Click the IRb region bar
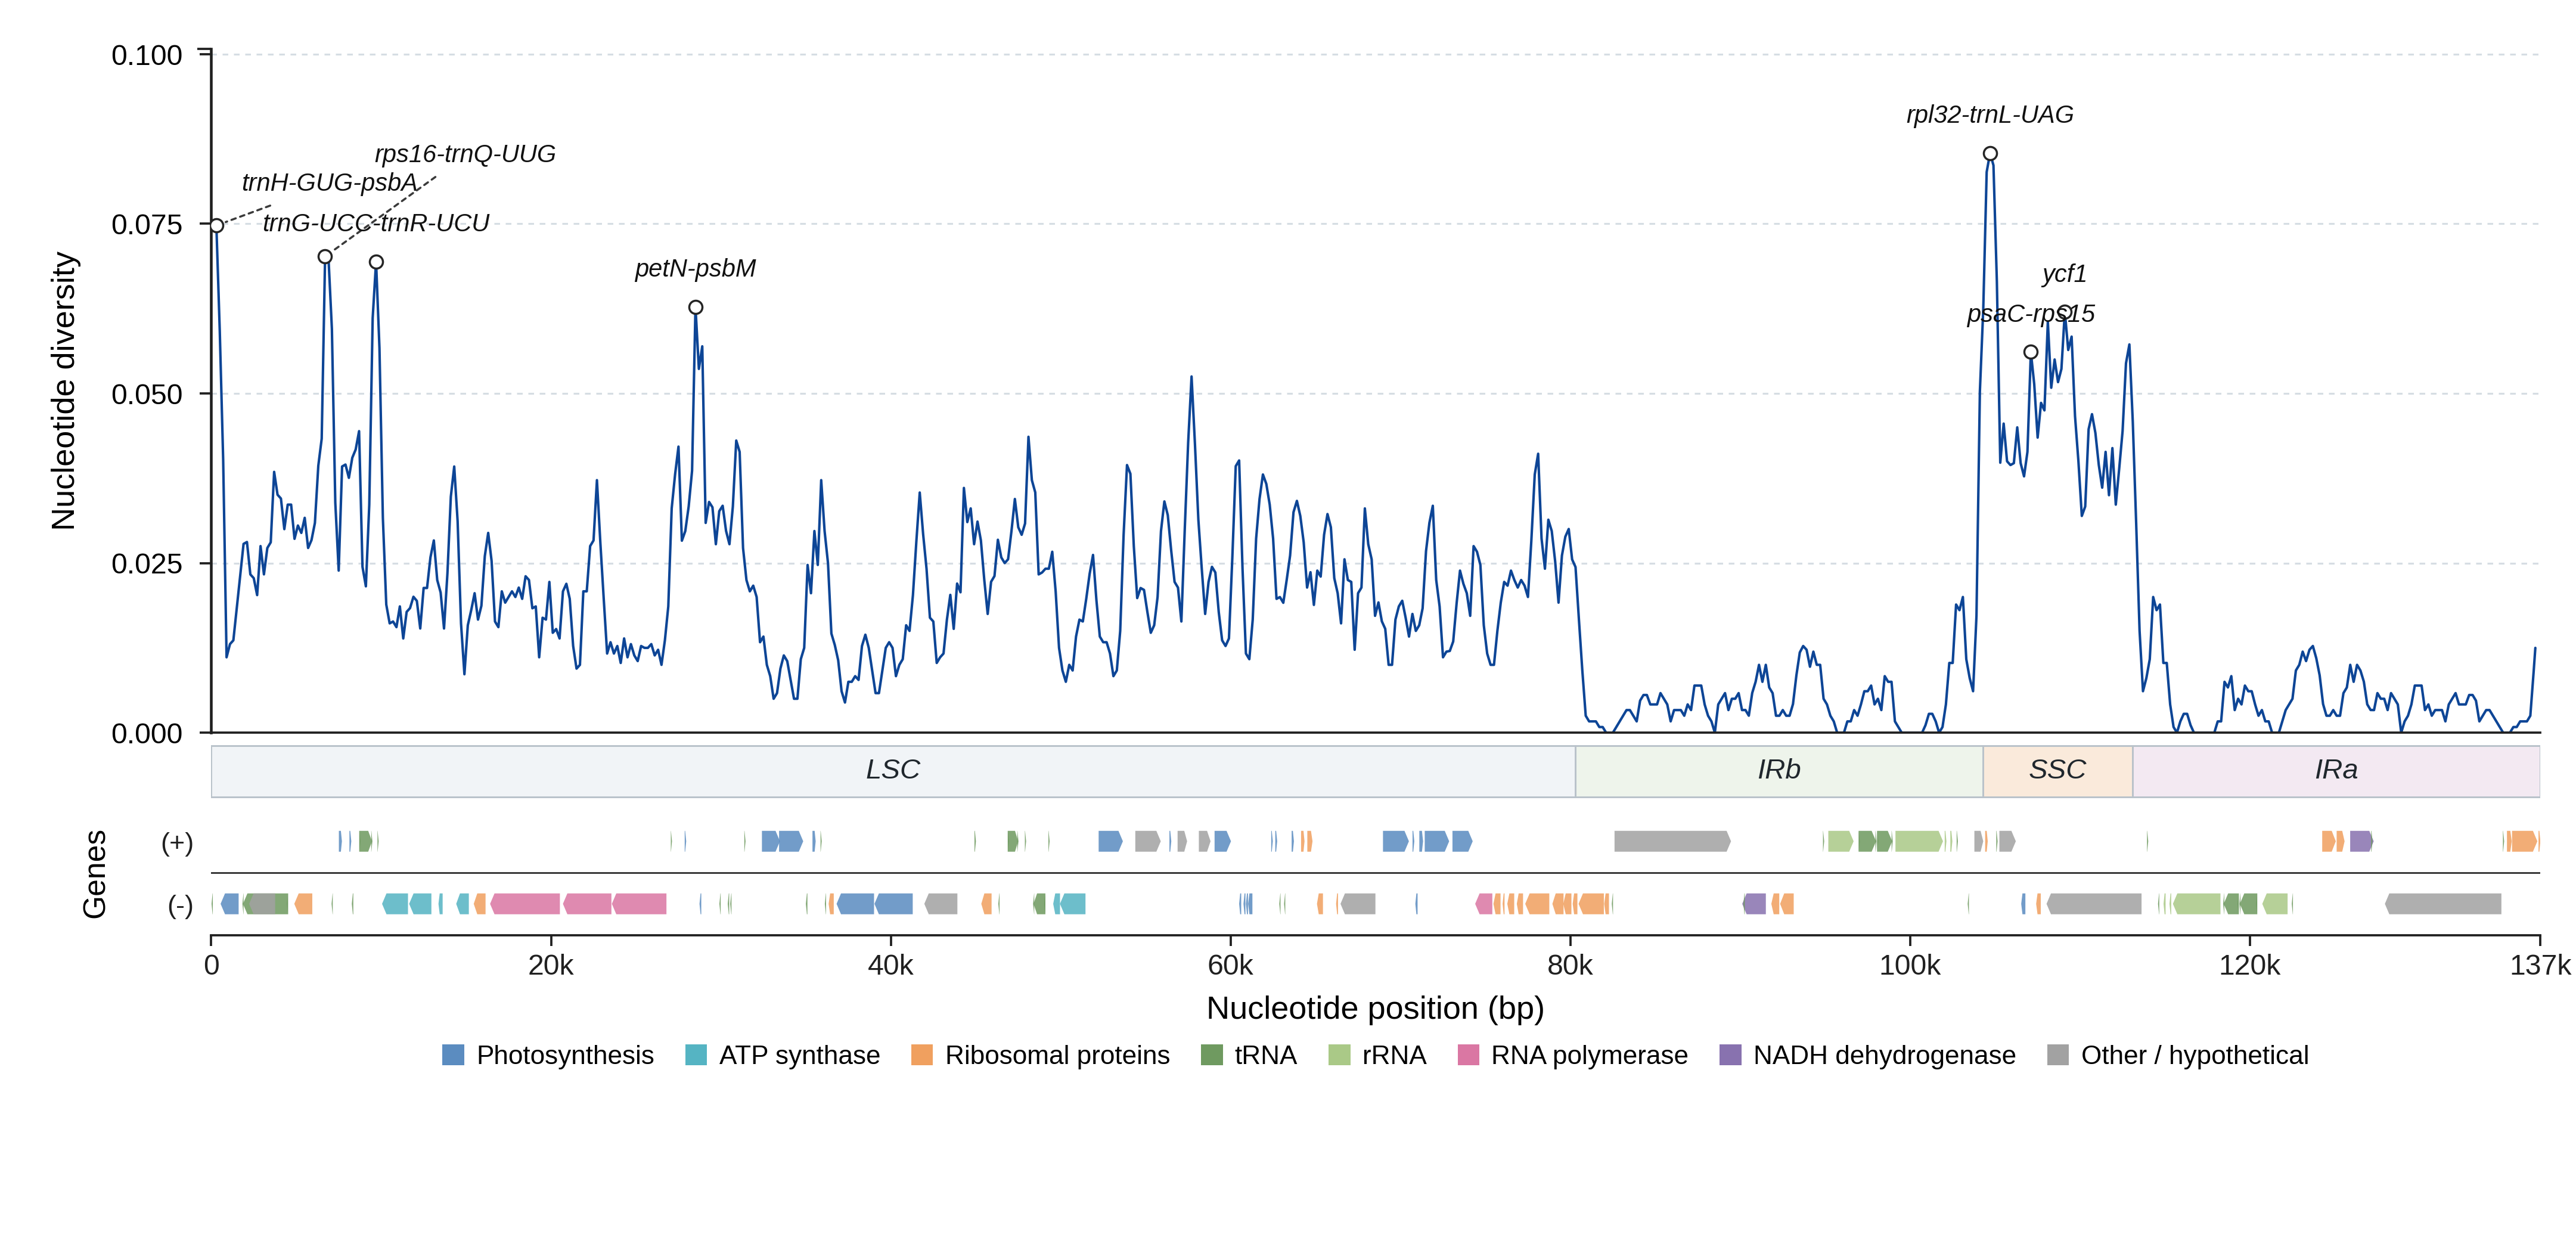 pos(1779,771)
